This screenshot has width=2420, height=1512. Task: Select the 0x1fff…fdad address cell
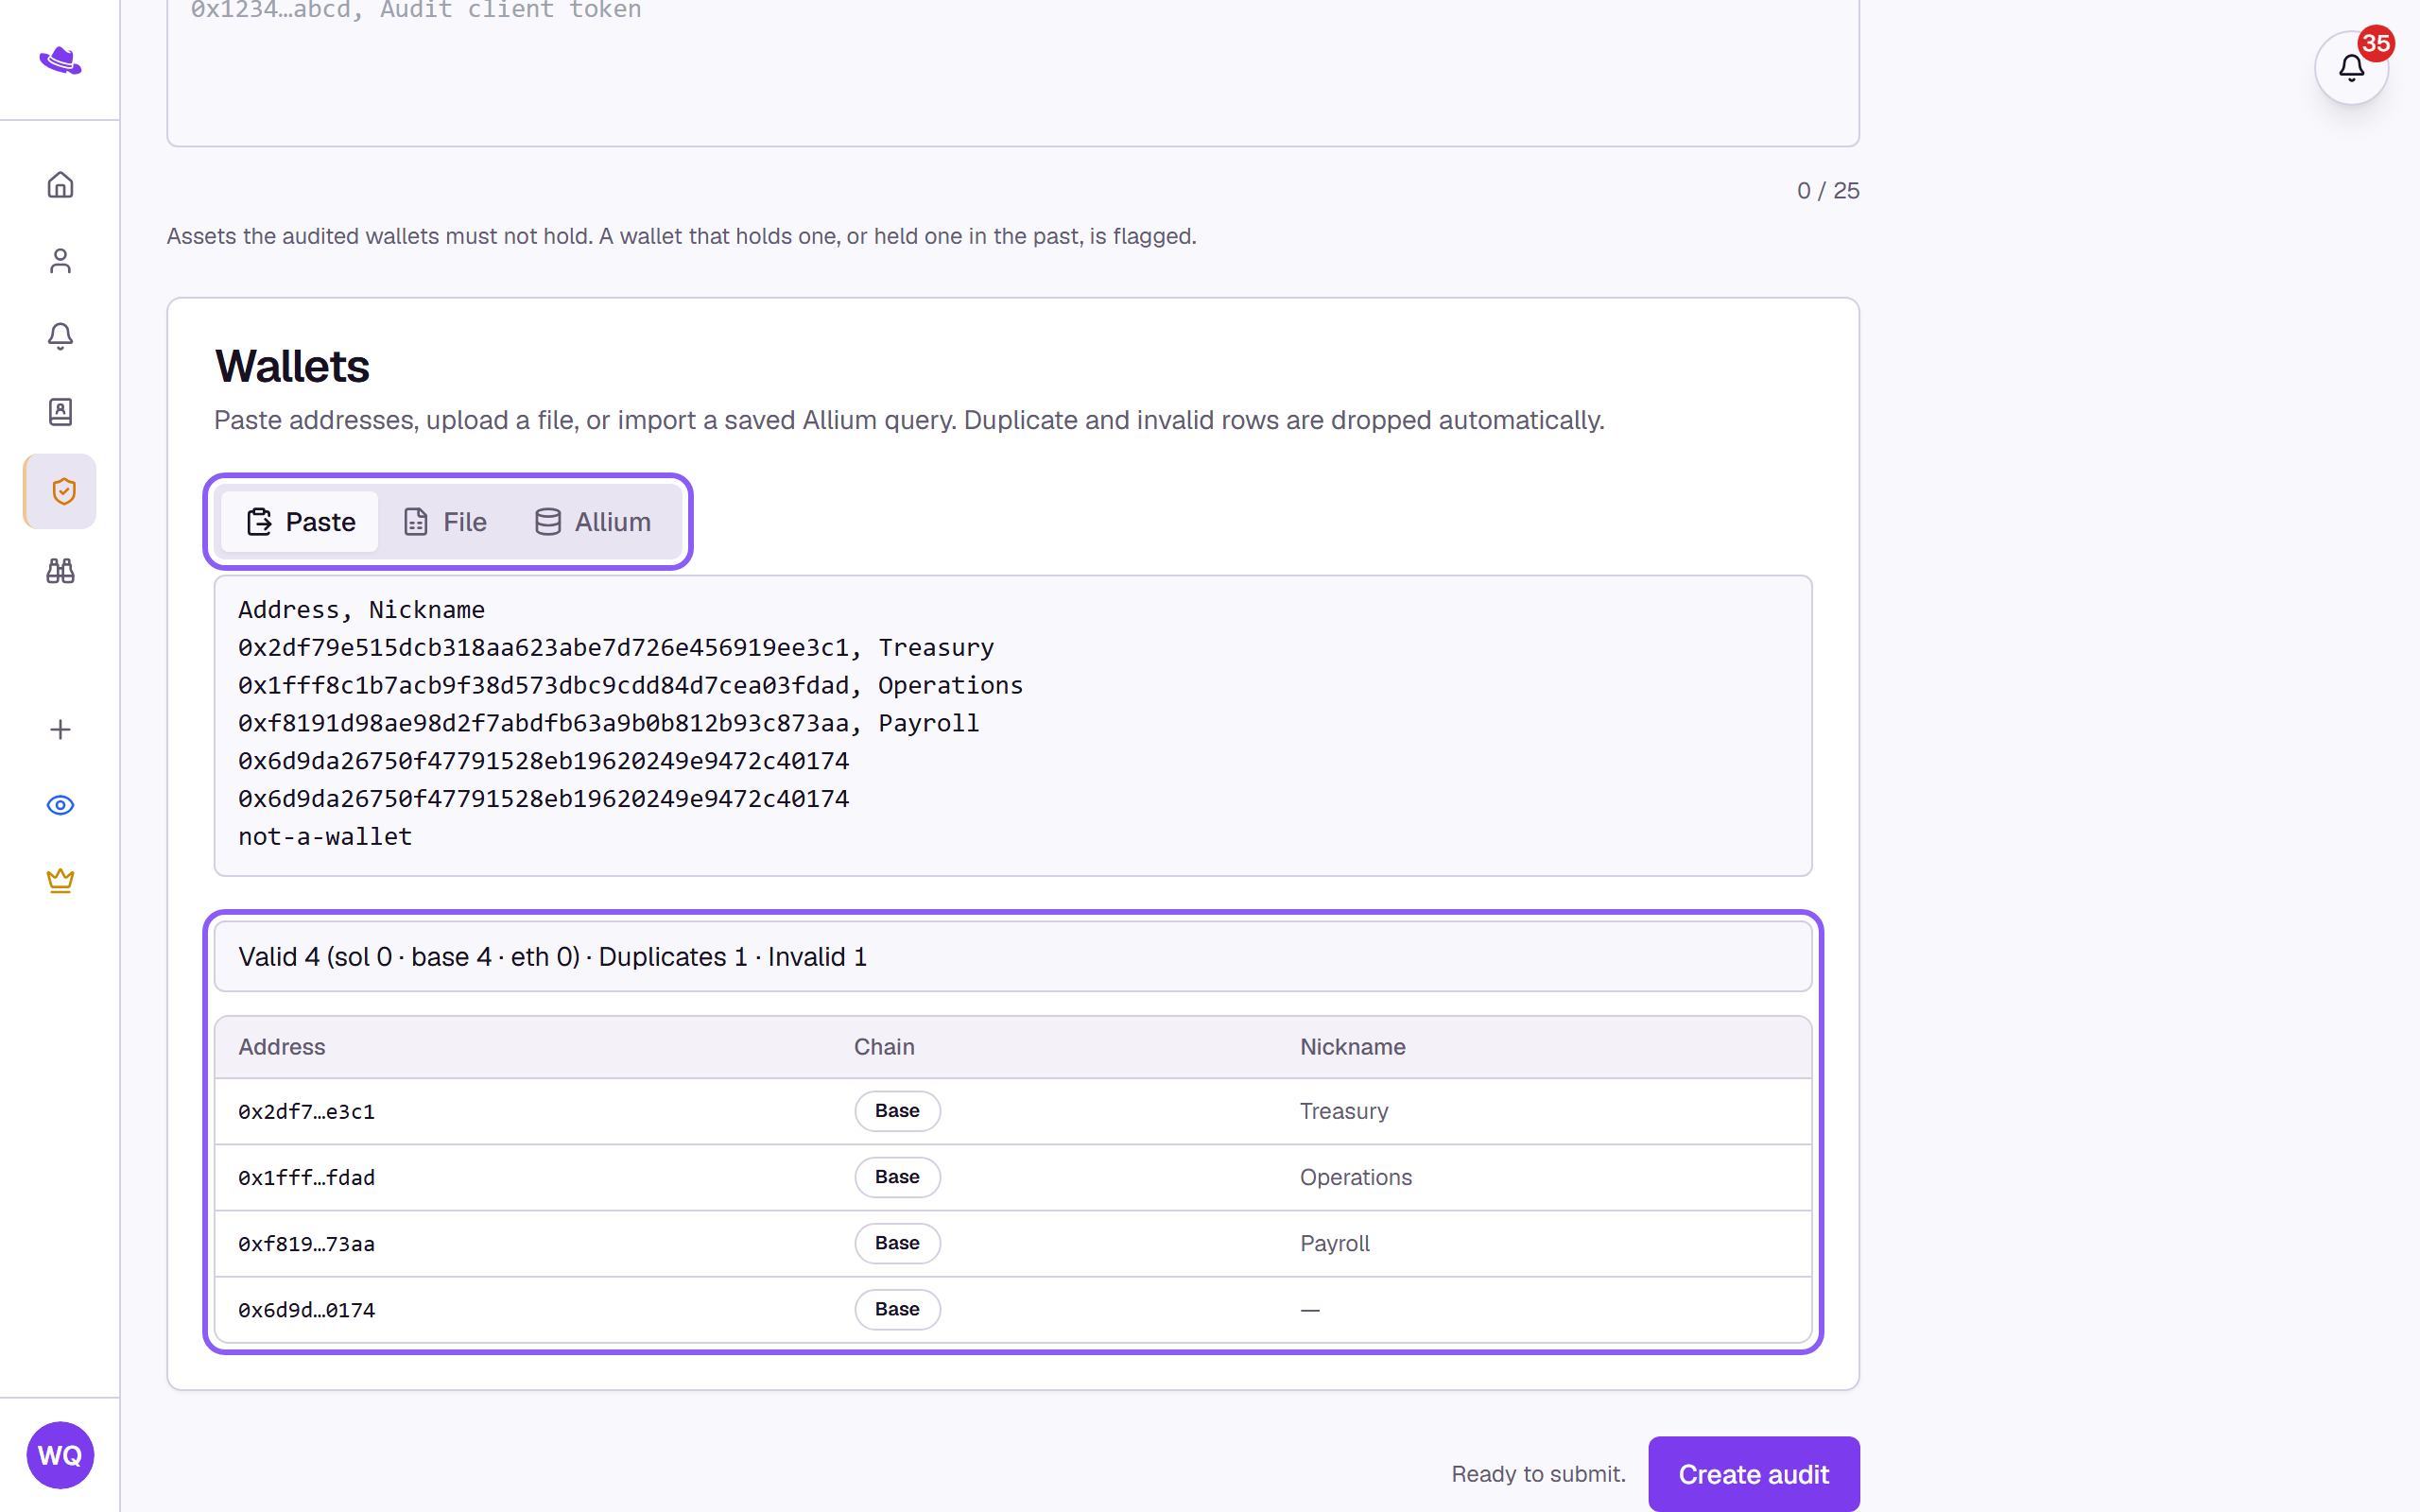306,1177
